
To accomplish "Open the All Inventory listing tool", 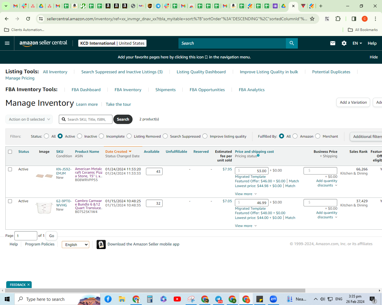I will coord(55,72).
